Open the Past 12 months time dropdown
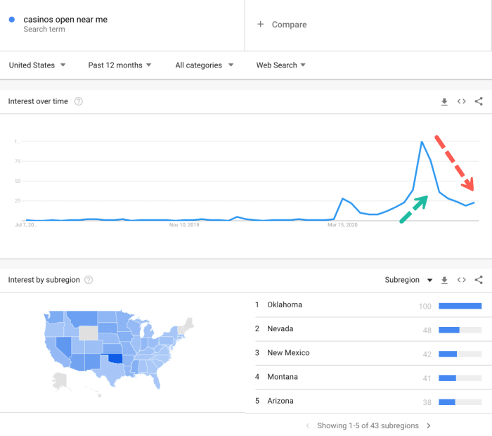The width and height of the screenshot is (492, 436). [119, 65]
